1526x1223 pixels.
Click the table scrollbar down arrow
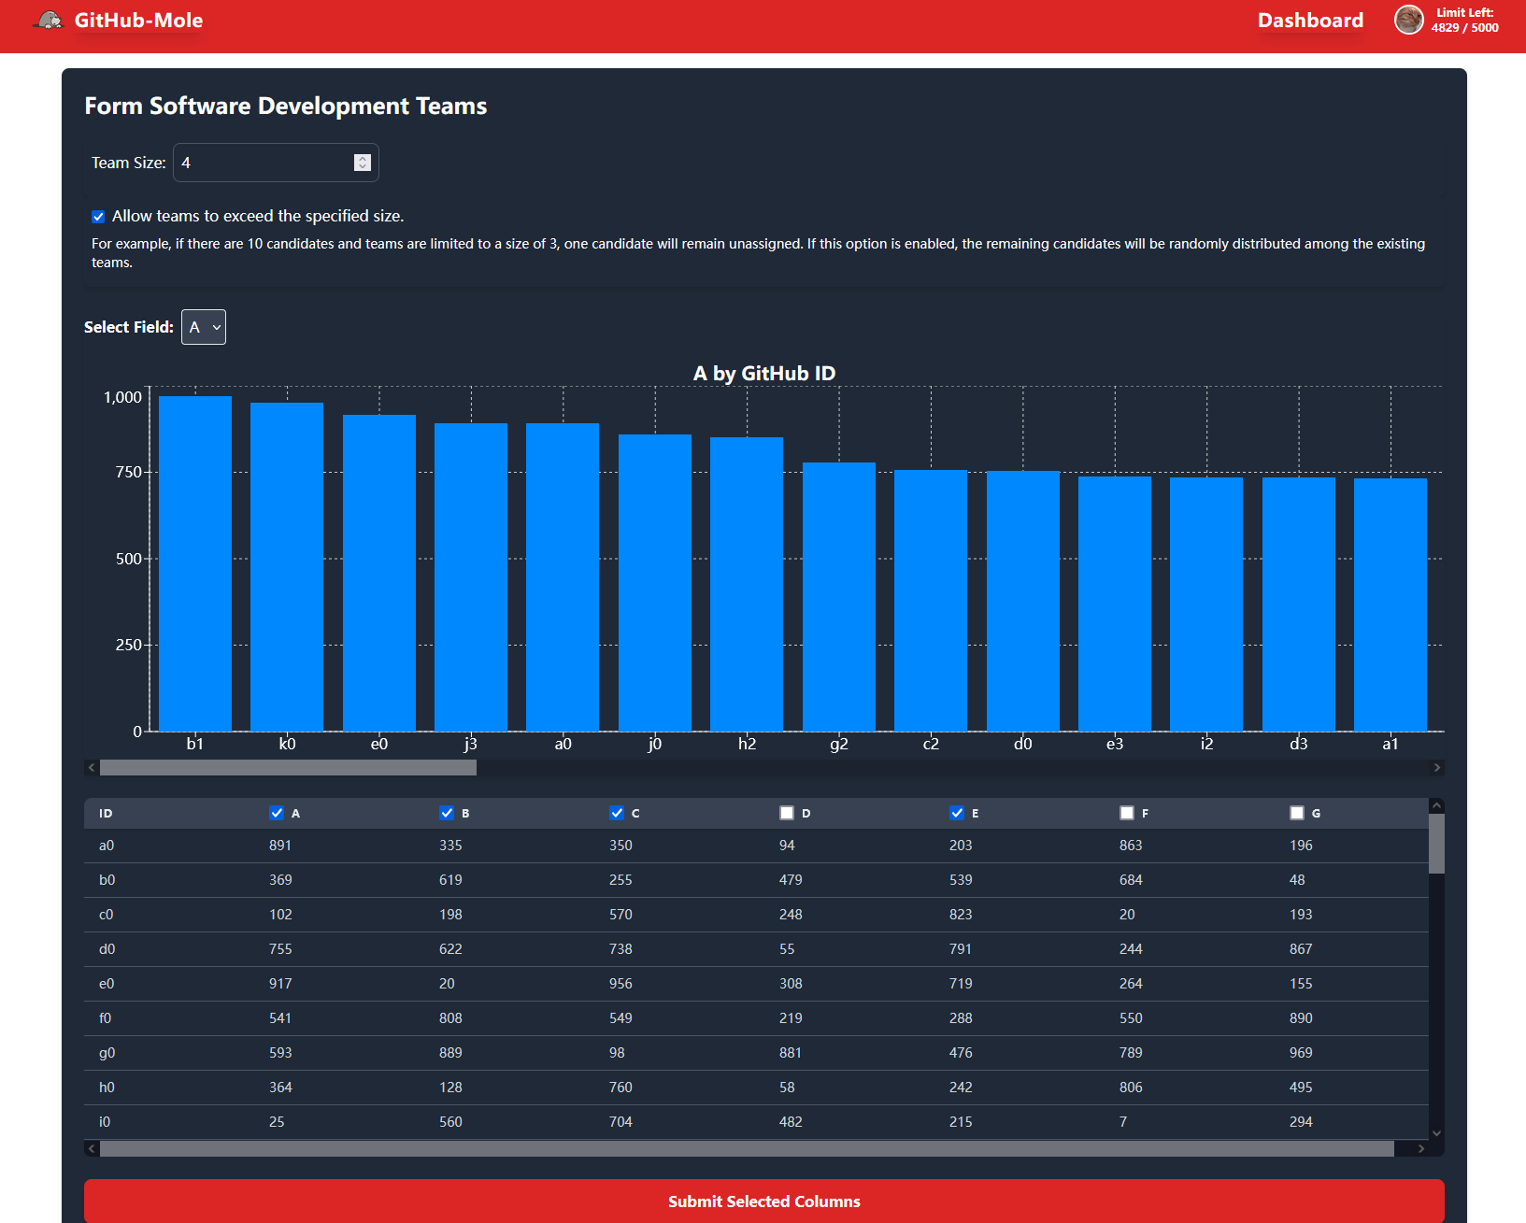coord(1434,1131)
